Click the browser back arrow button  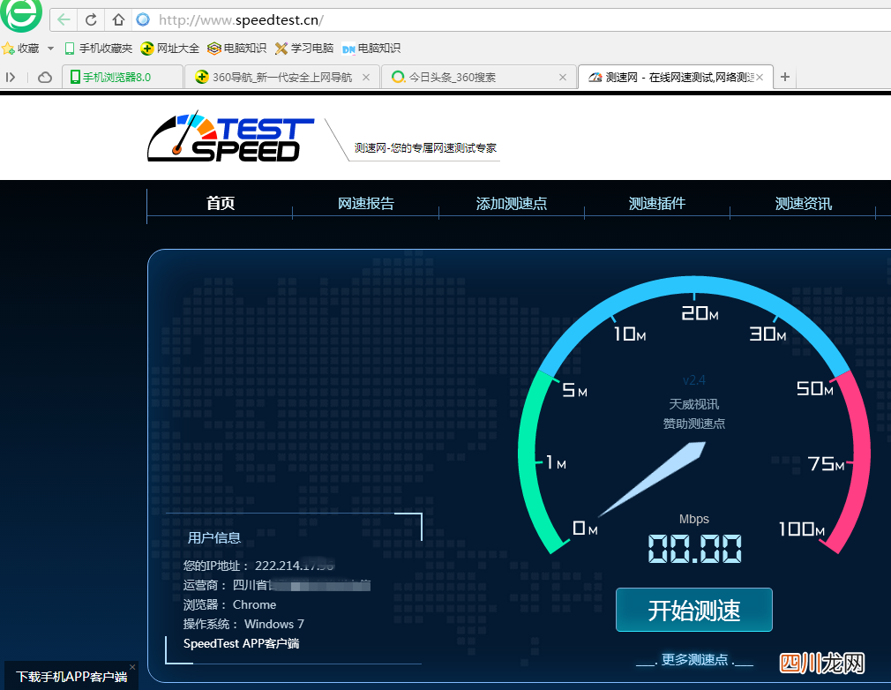point(64,20)
